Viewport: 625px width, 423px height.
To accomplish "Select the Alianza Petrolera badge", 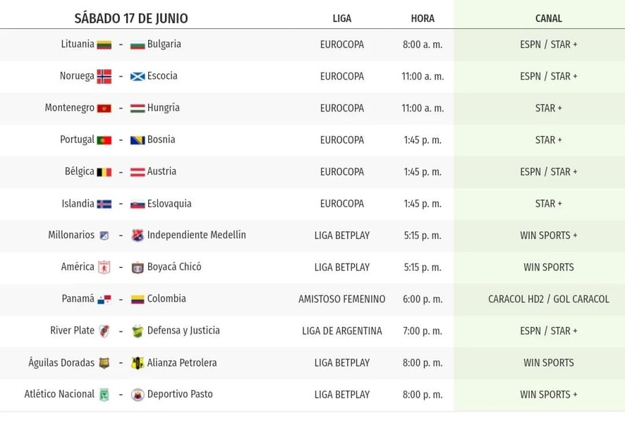I will [138, 363].
